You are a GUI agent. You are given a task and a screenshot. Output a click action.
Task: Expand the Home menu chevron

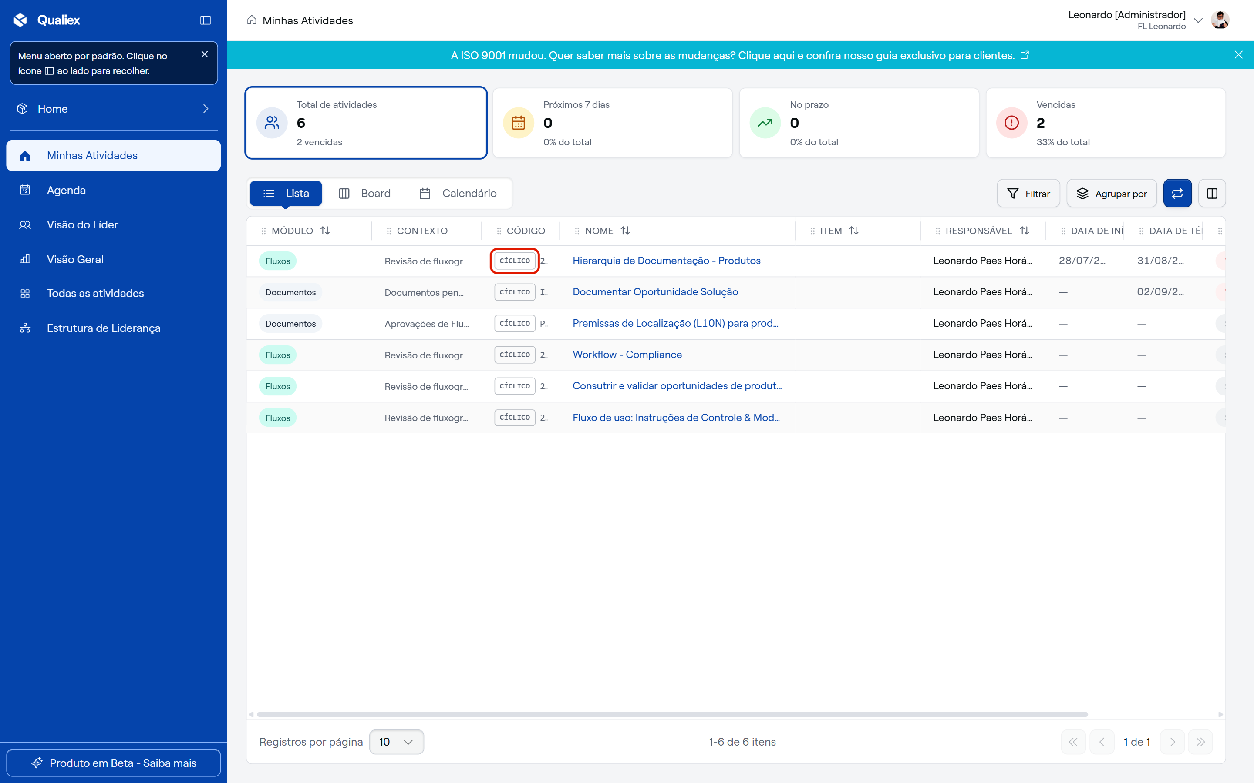206,109
